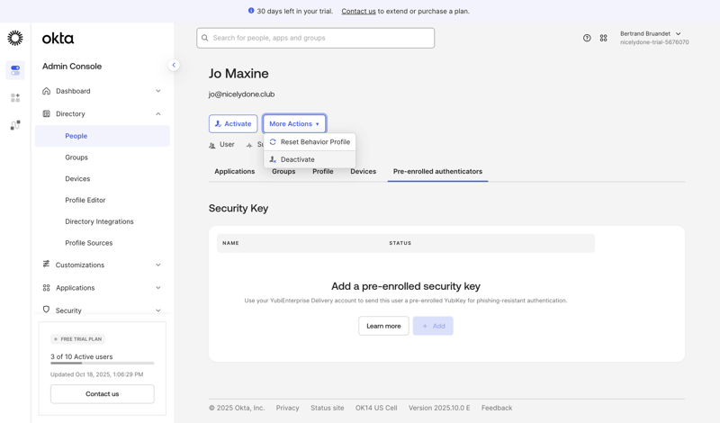This screenshot has height=423, width=720.
Task: Click the Version 2025.10.0 E footer link
Action: 439,408
